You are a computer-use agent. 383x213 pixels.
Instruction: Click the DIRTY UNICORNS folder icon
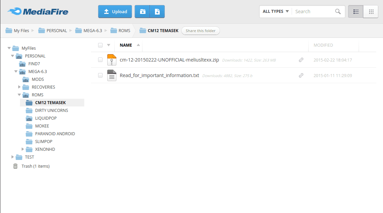(x=29, y=111)
